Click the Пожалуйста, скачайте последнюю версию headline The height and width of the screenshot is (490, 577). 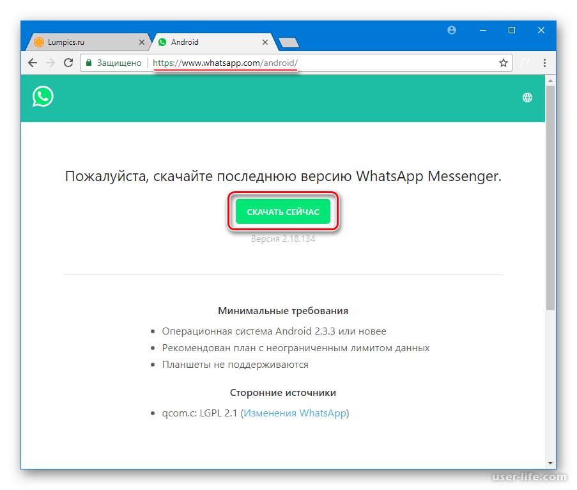pos(283,176)
